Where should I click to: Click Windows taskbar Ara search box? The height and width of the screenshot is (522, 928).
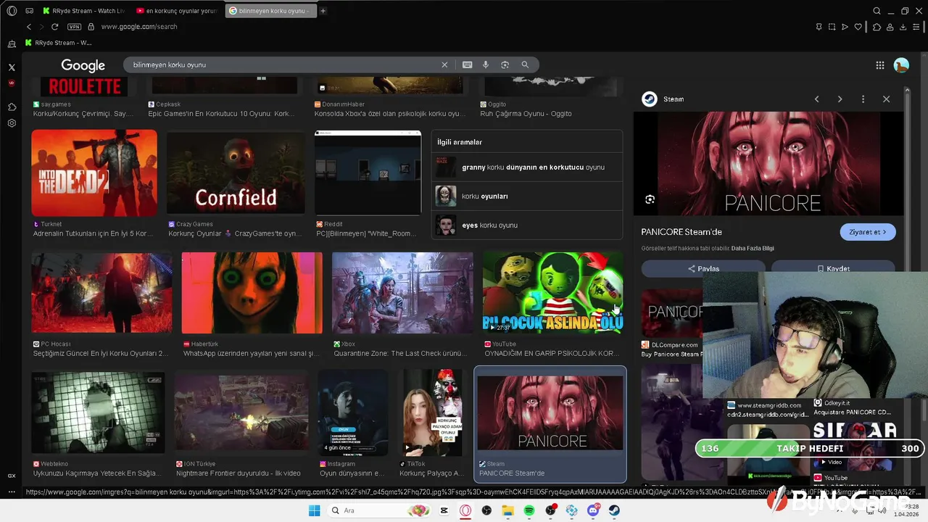pyautogui.click(x=379, y=510)
